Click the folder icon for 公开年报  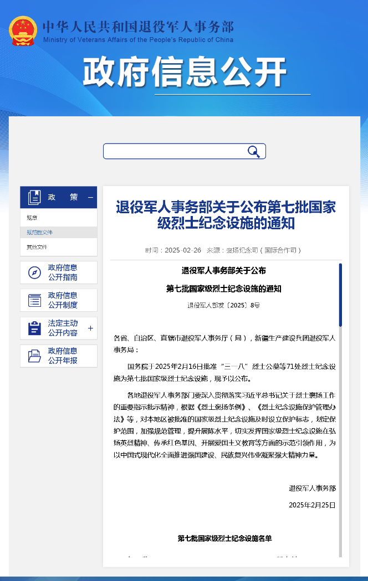[34, 356]
